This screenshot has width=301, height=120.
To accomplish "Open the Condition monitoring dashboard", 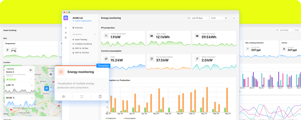I will (82, 44).
